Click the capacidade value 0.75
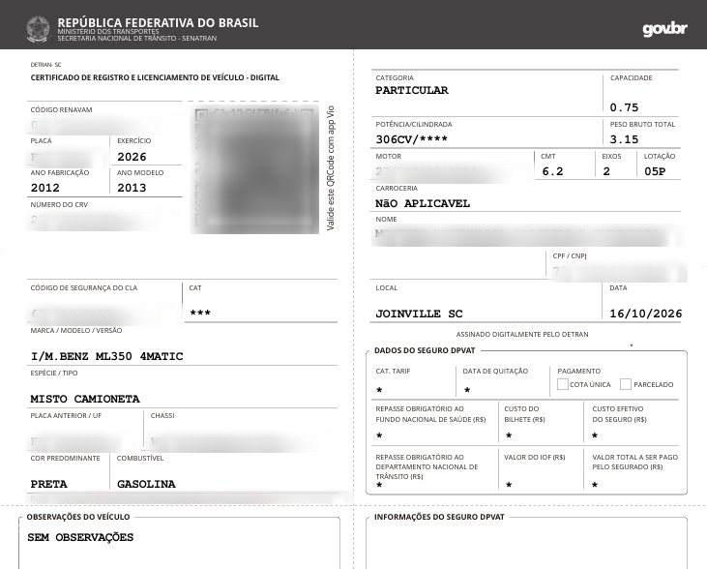Viewport: 707px width, 569px height. coord(624,107)
